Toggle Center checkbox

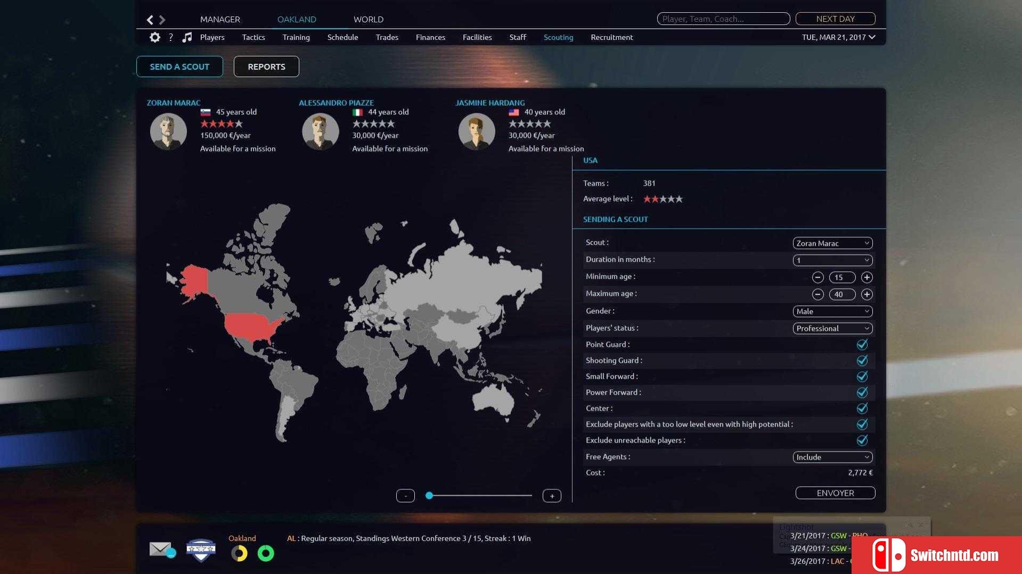(x=862, y=409)
